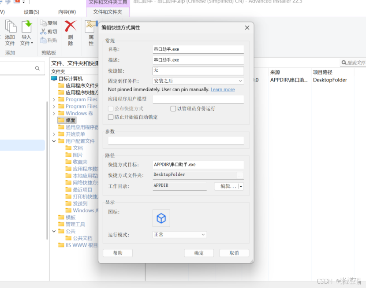Click the Properties (属性) ribbon icon

pyautogui.click(x=91, y=26)
